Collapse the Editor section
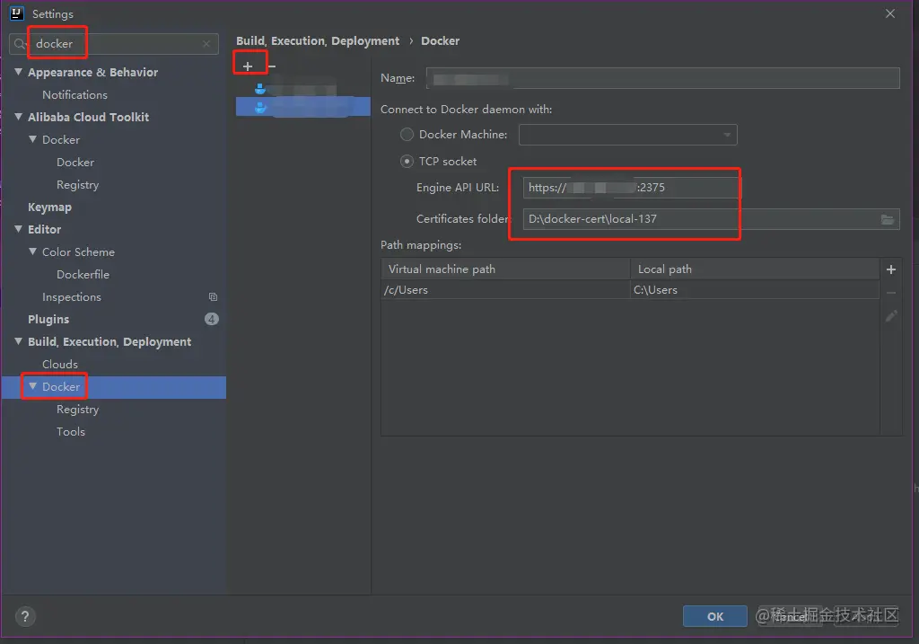 (x=19, y=229)
